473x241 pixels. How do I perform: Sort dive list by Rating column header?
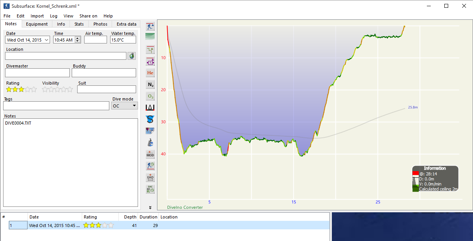coord(100,217)
